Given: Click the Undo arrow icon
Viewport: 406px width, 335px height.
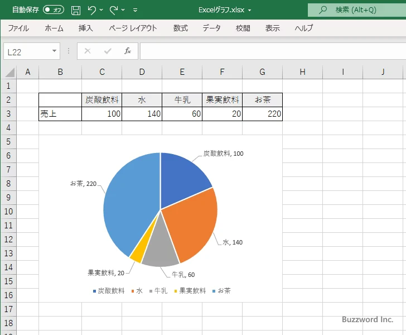Looking at the screenshot, I should pyautogui.click(x=91, y=10).
